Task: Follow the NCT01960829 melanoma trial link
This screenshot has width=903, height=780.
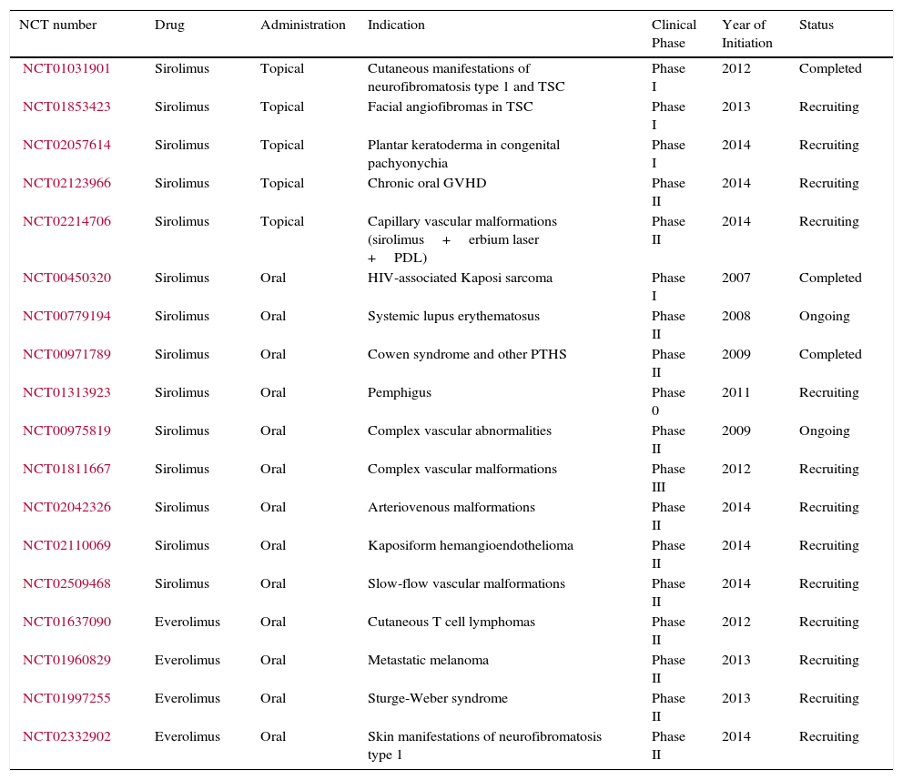Action: pyautogui.click(x=66, y=660)
